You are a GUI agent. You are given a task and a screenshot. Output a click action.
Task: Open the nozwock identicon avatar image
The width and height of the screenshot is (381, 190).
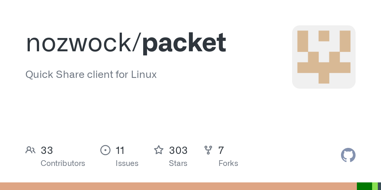tap(324, 57)
